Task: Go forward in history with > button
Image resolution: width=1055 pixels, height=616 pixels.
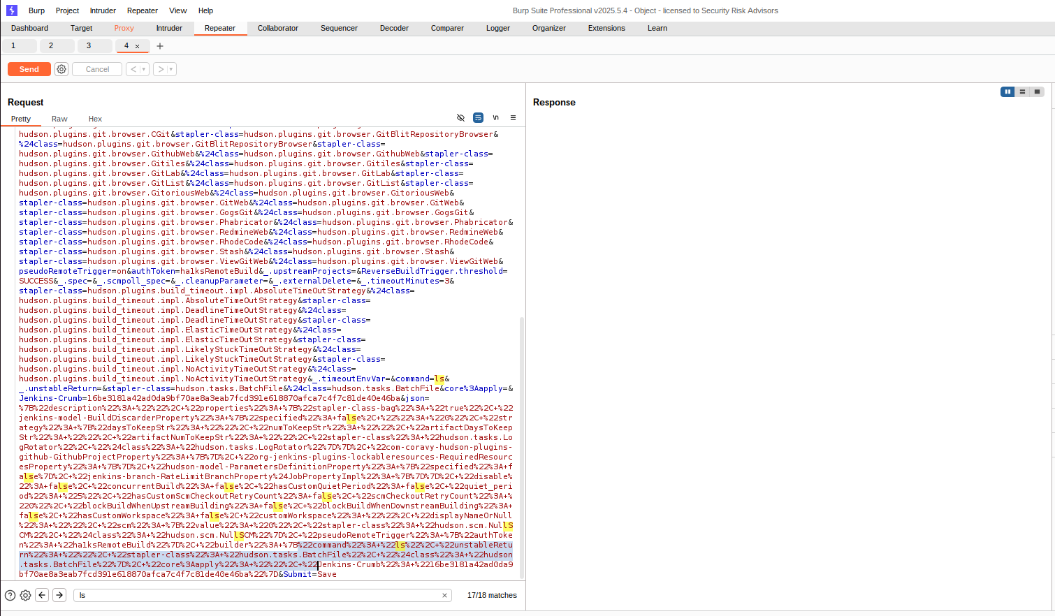Action: coord(161,69)
